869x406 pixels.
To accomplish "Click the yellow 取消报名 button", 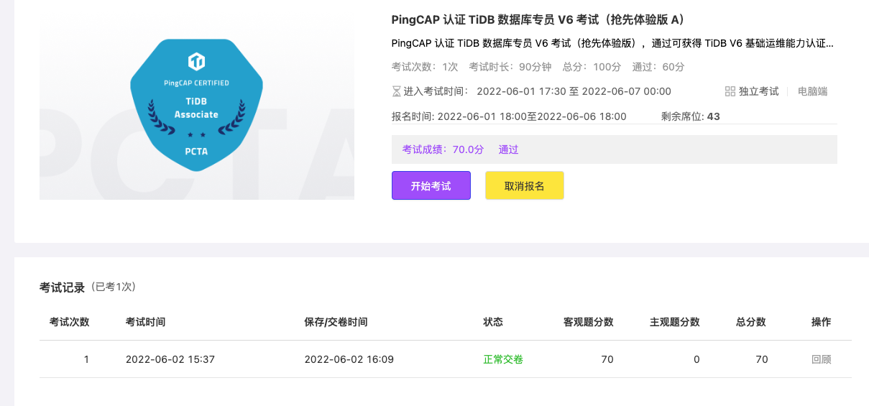I will (524, 185).
